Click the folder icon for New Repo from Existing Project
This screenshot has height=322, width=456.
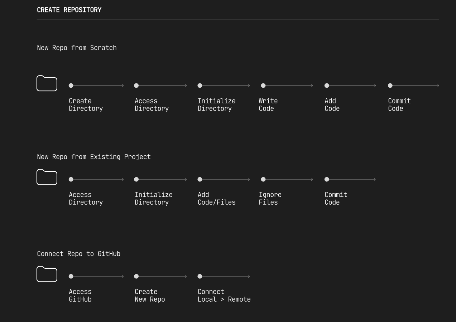tap(47, 177)
